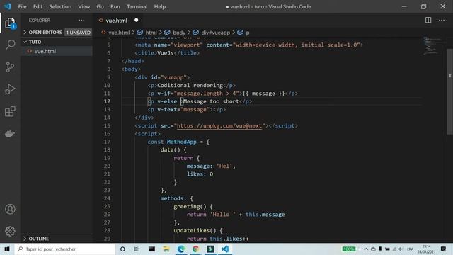Open Microsoft Edge from taskbar
The height and width of the screenshot is (255, 453).
coord(181,249)
